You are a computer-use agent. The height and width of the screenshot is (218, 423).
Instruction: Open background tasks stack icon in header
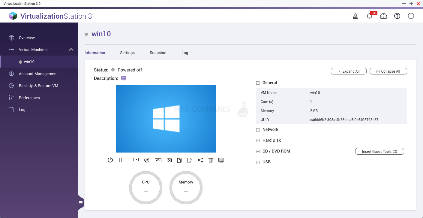pos(355,16)
